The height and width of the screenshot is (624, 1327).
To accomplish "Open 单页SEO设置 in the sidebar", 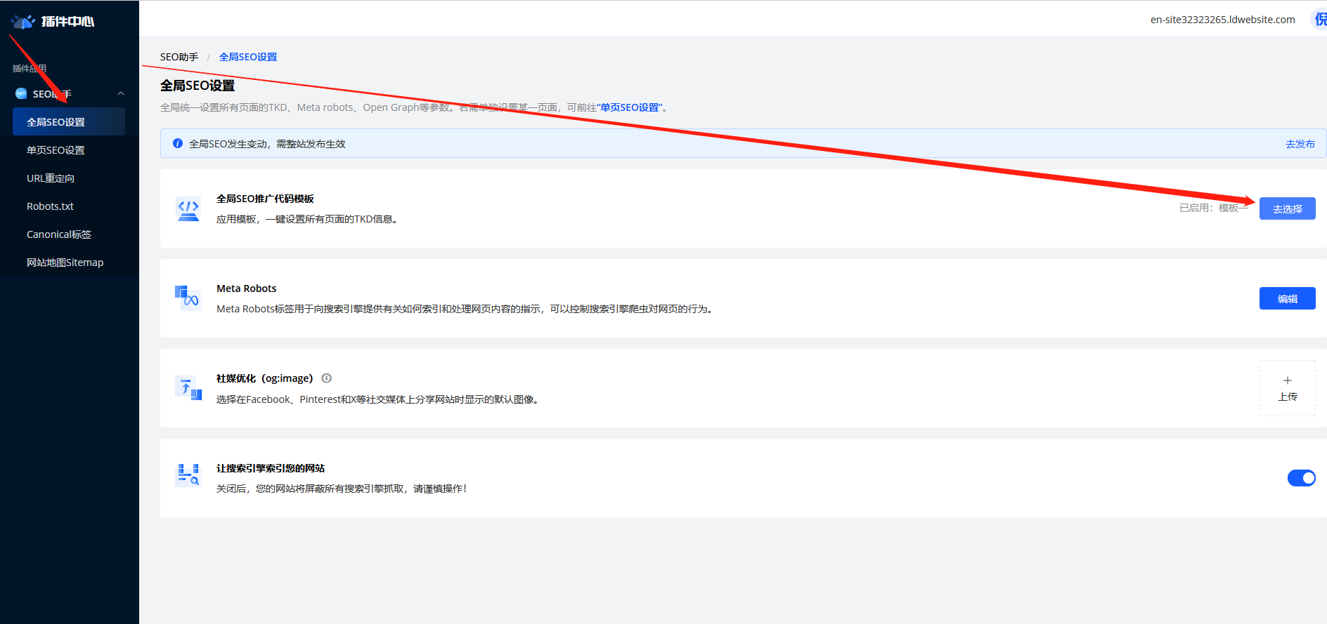I will click(x=56, y=150).
